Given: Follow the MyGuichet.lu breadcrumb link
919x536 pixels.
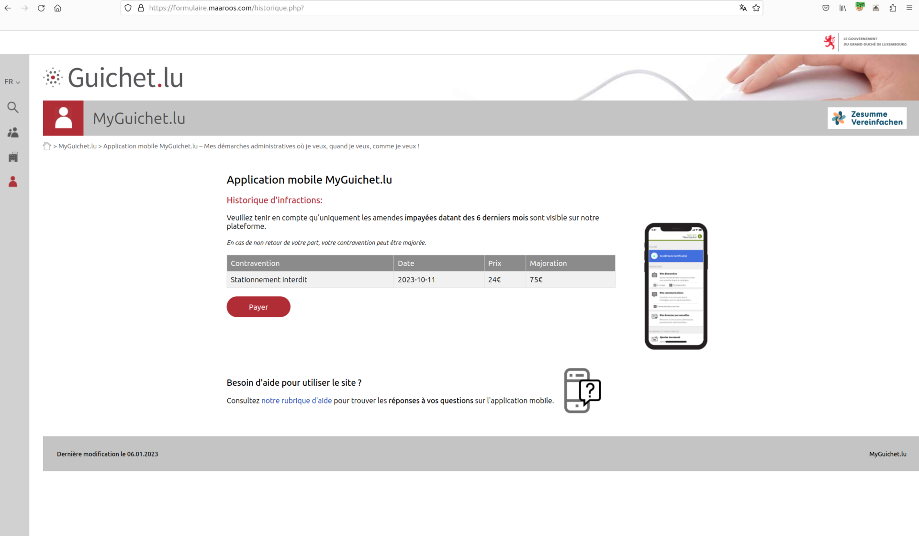Looking at the screenshot, I should (78, 146).
